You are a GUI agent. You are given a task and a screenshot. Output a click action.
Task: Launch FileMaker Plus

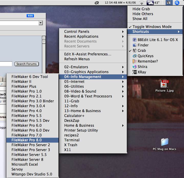click(x=33, y=86)
